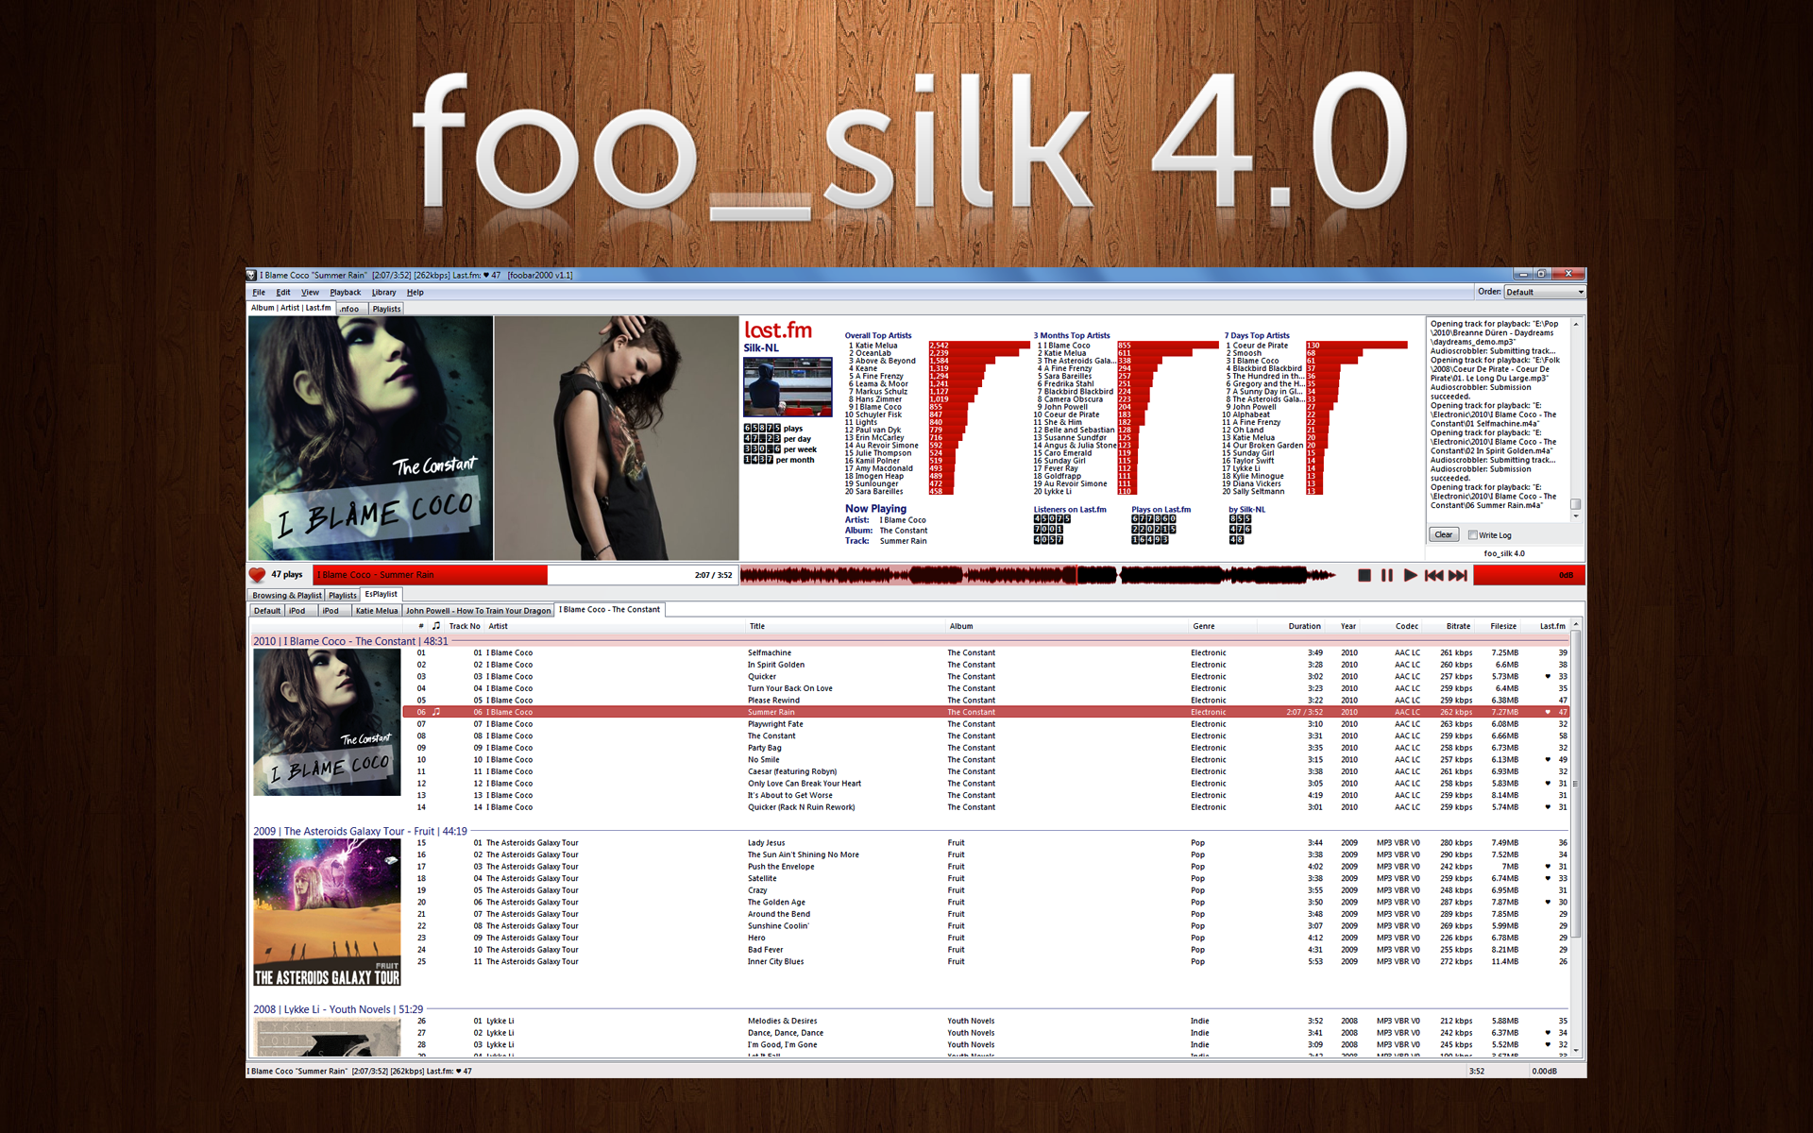Click the Silk-NL profile link
Image resolution: width=1813 pixels, height=1133 pixels.
761,348
